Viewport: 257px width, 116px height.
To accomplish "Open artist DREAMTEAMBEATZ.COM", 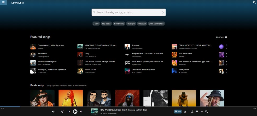I will [188, 48].
